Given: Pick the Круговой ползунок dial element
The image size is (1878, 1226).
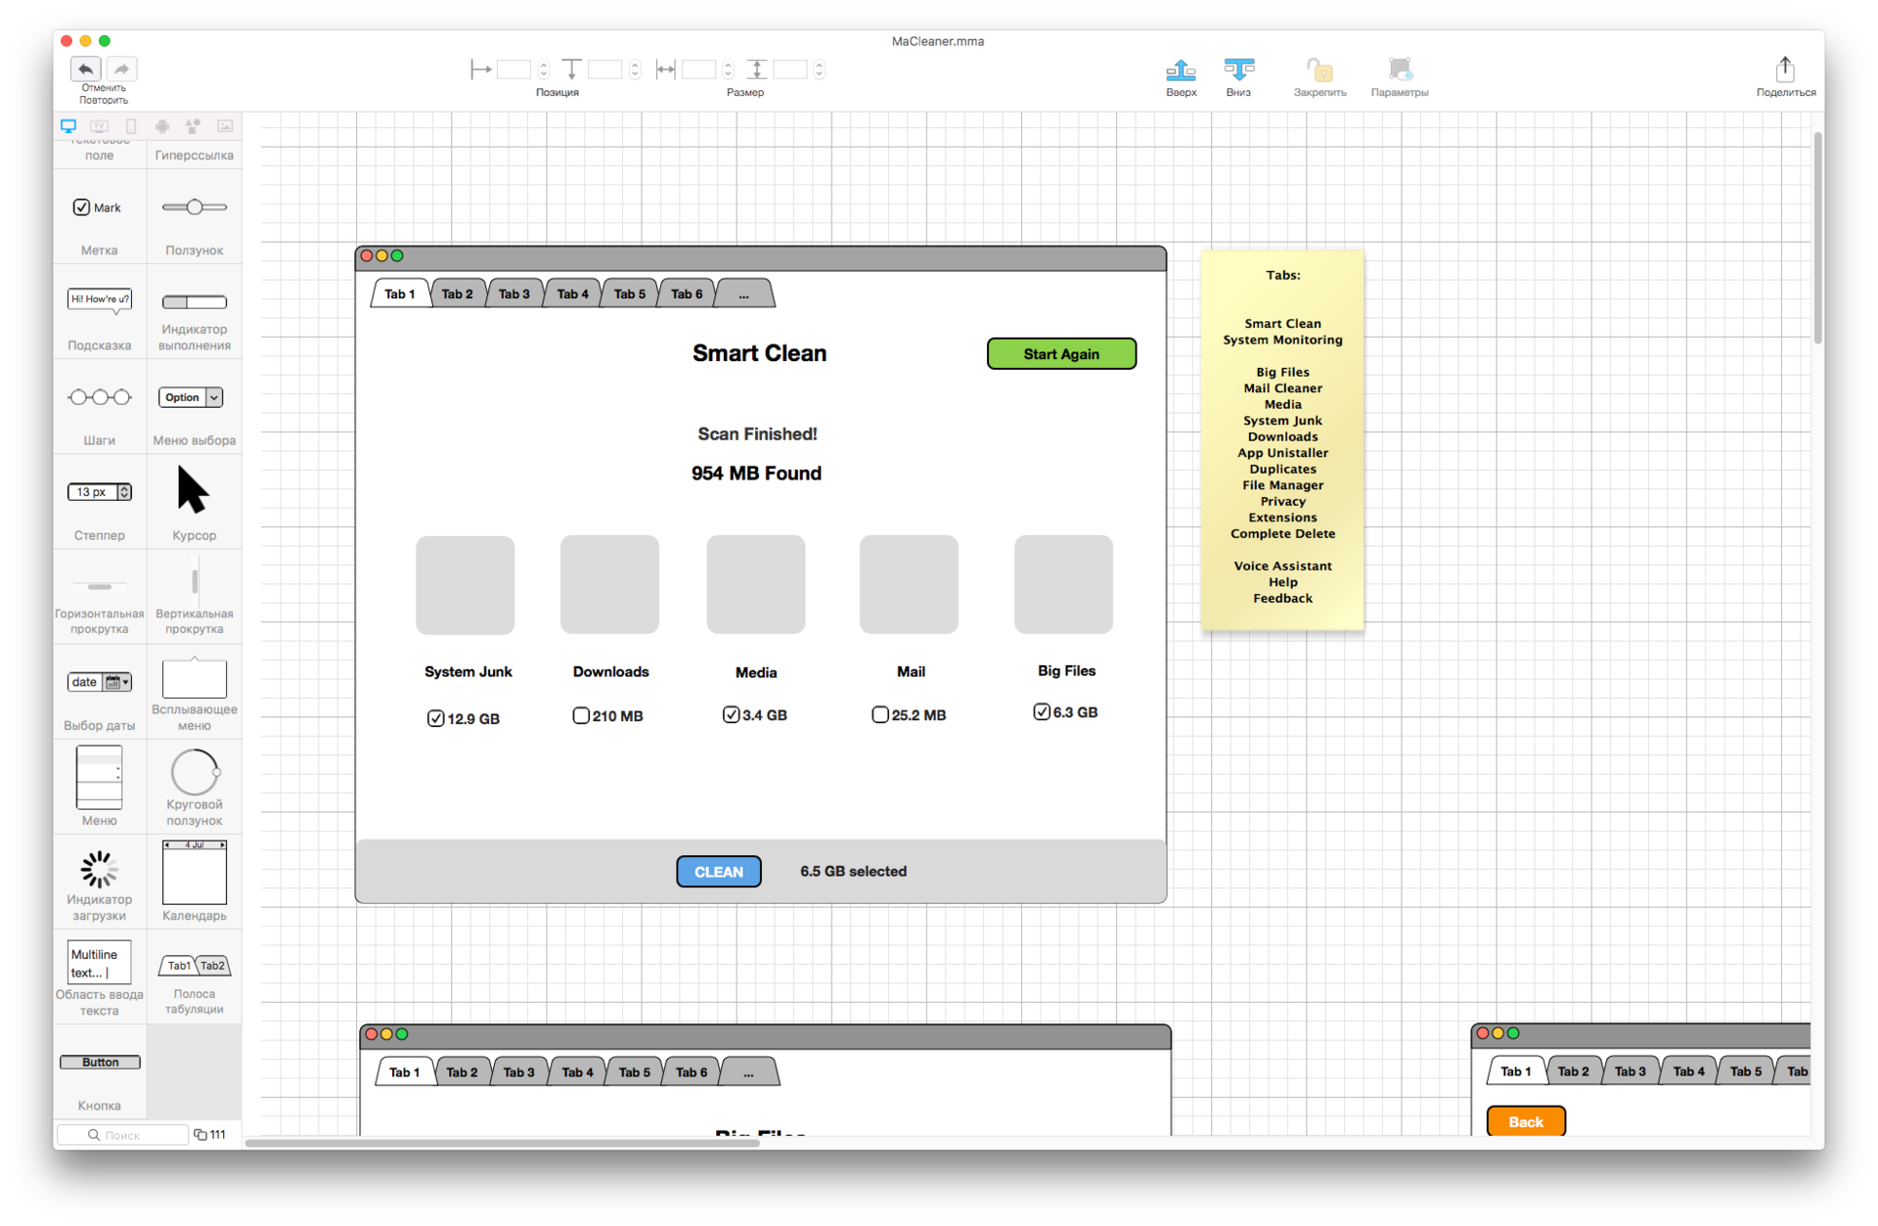Looking at the screenshot, I should coord(194,786).
